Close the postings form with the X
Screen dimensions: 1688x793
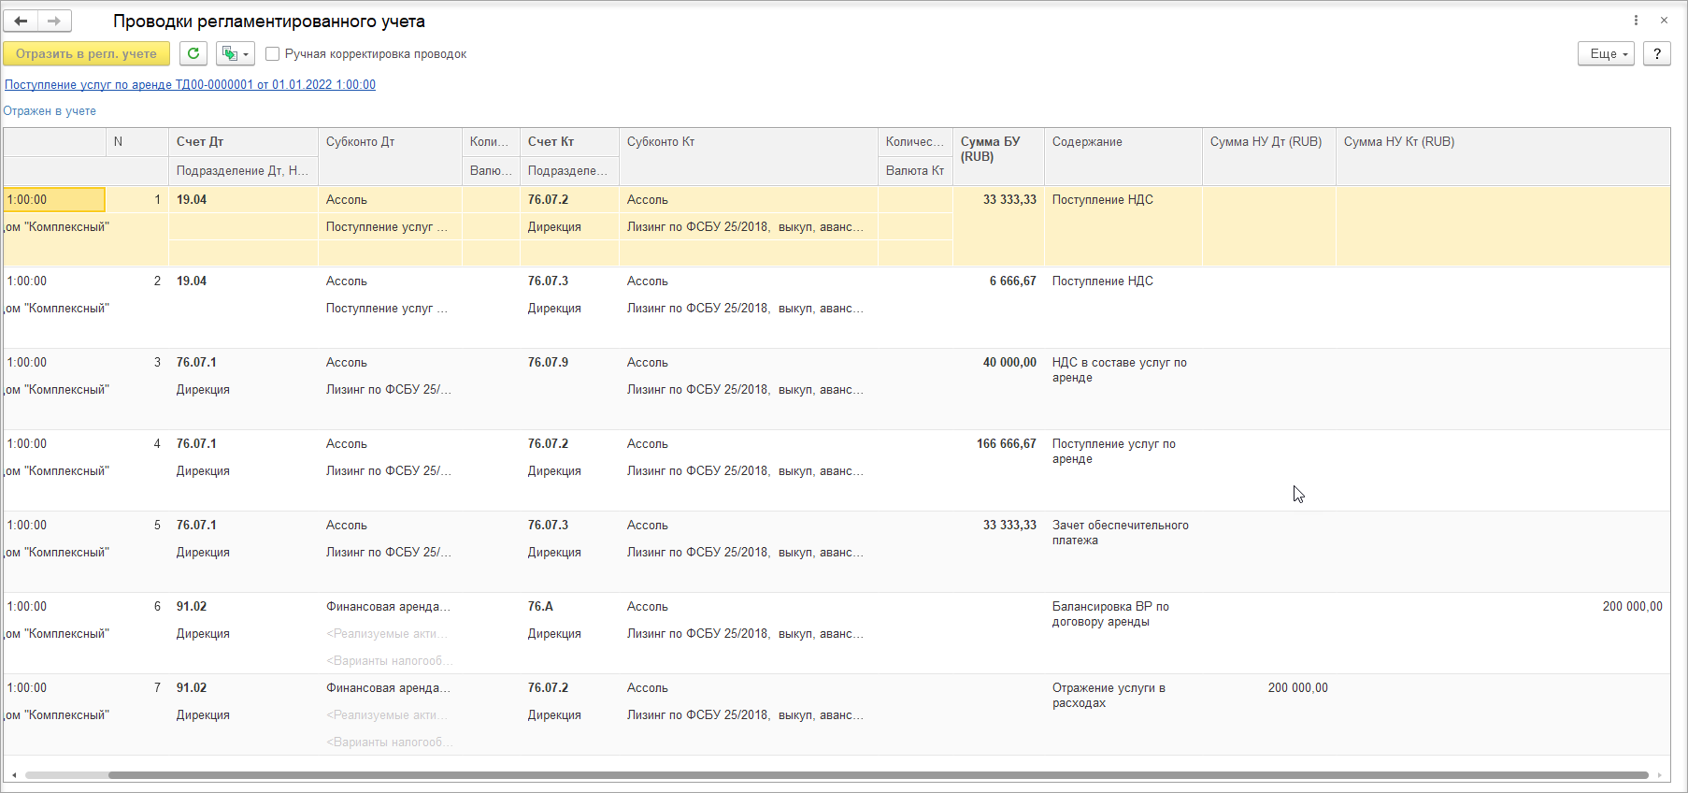coord(1664,21)
